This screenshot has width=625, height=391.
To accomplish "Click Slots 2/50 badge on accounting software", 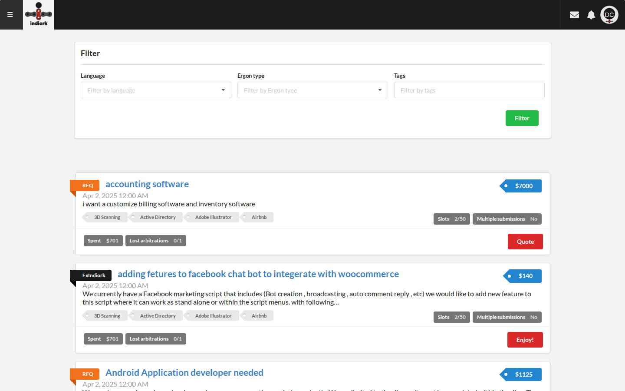I will coord(452,219).
